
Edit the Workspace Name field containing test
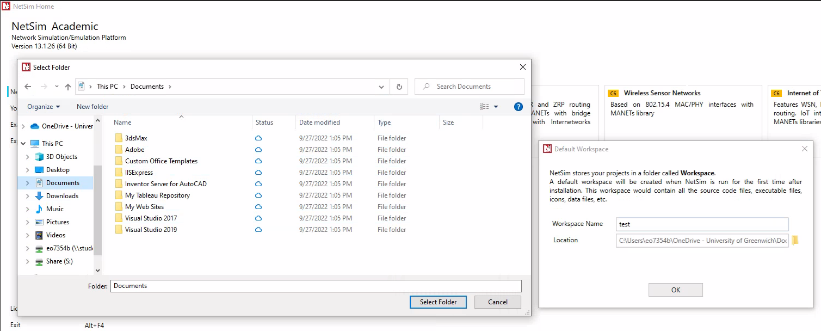click(701, 224)
